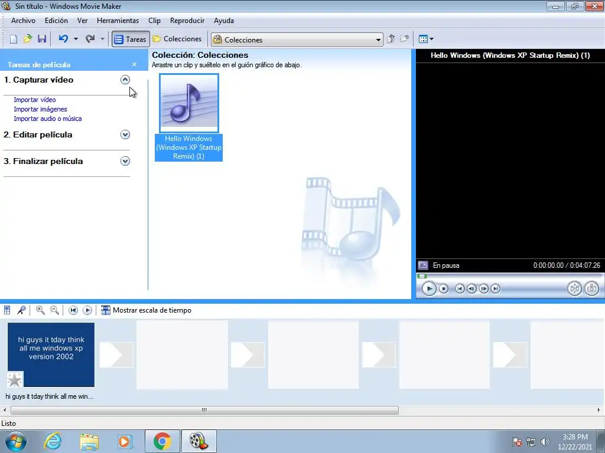605x453 pixels.
Task: Toggle full screen preview icon
Action: (423, 265)
